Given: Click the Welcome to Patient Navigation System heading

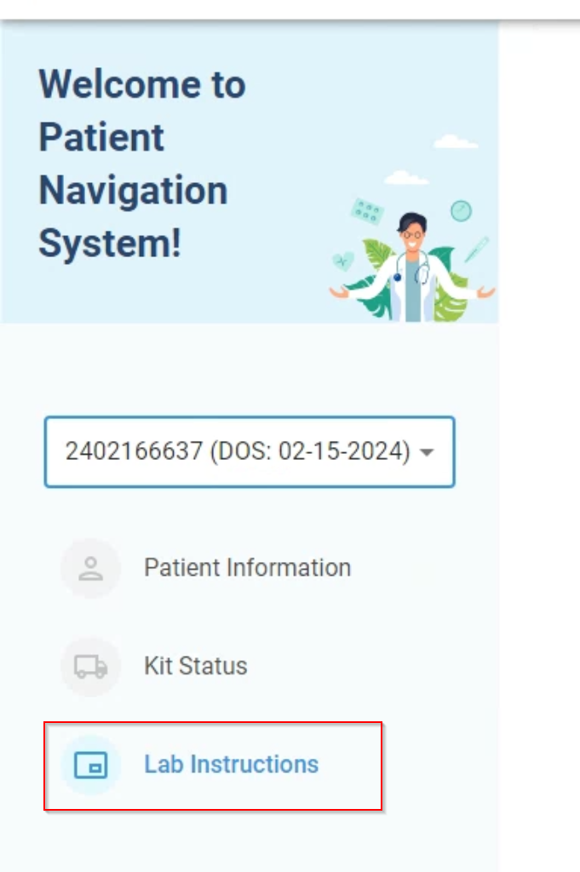Looking at the screenshot, I should [142, 164].
